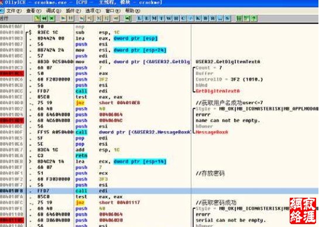Image resolution: width=319 pixels, height=227 pixels.
Task: Click the Restart program (rewind) icon
Action: [x=44, y=19]
